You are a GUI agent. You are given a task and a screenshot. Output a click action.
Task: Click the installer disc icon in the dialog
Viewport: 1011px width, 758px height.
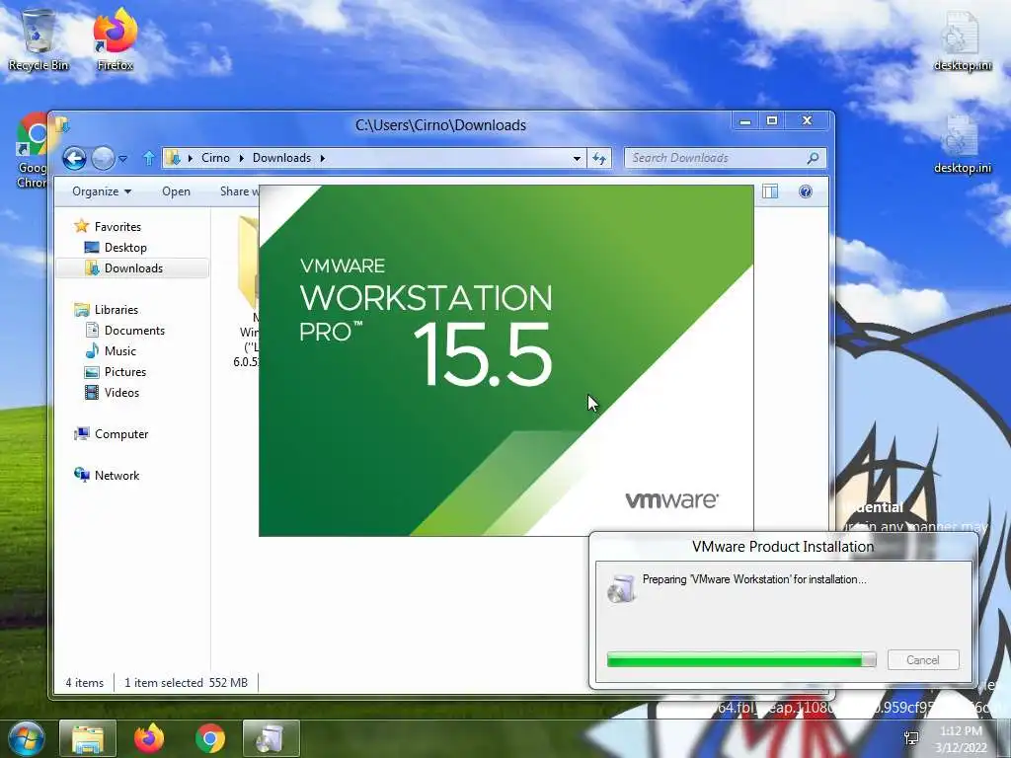[x=621, y=588]
